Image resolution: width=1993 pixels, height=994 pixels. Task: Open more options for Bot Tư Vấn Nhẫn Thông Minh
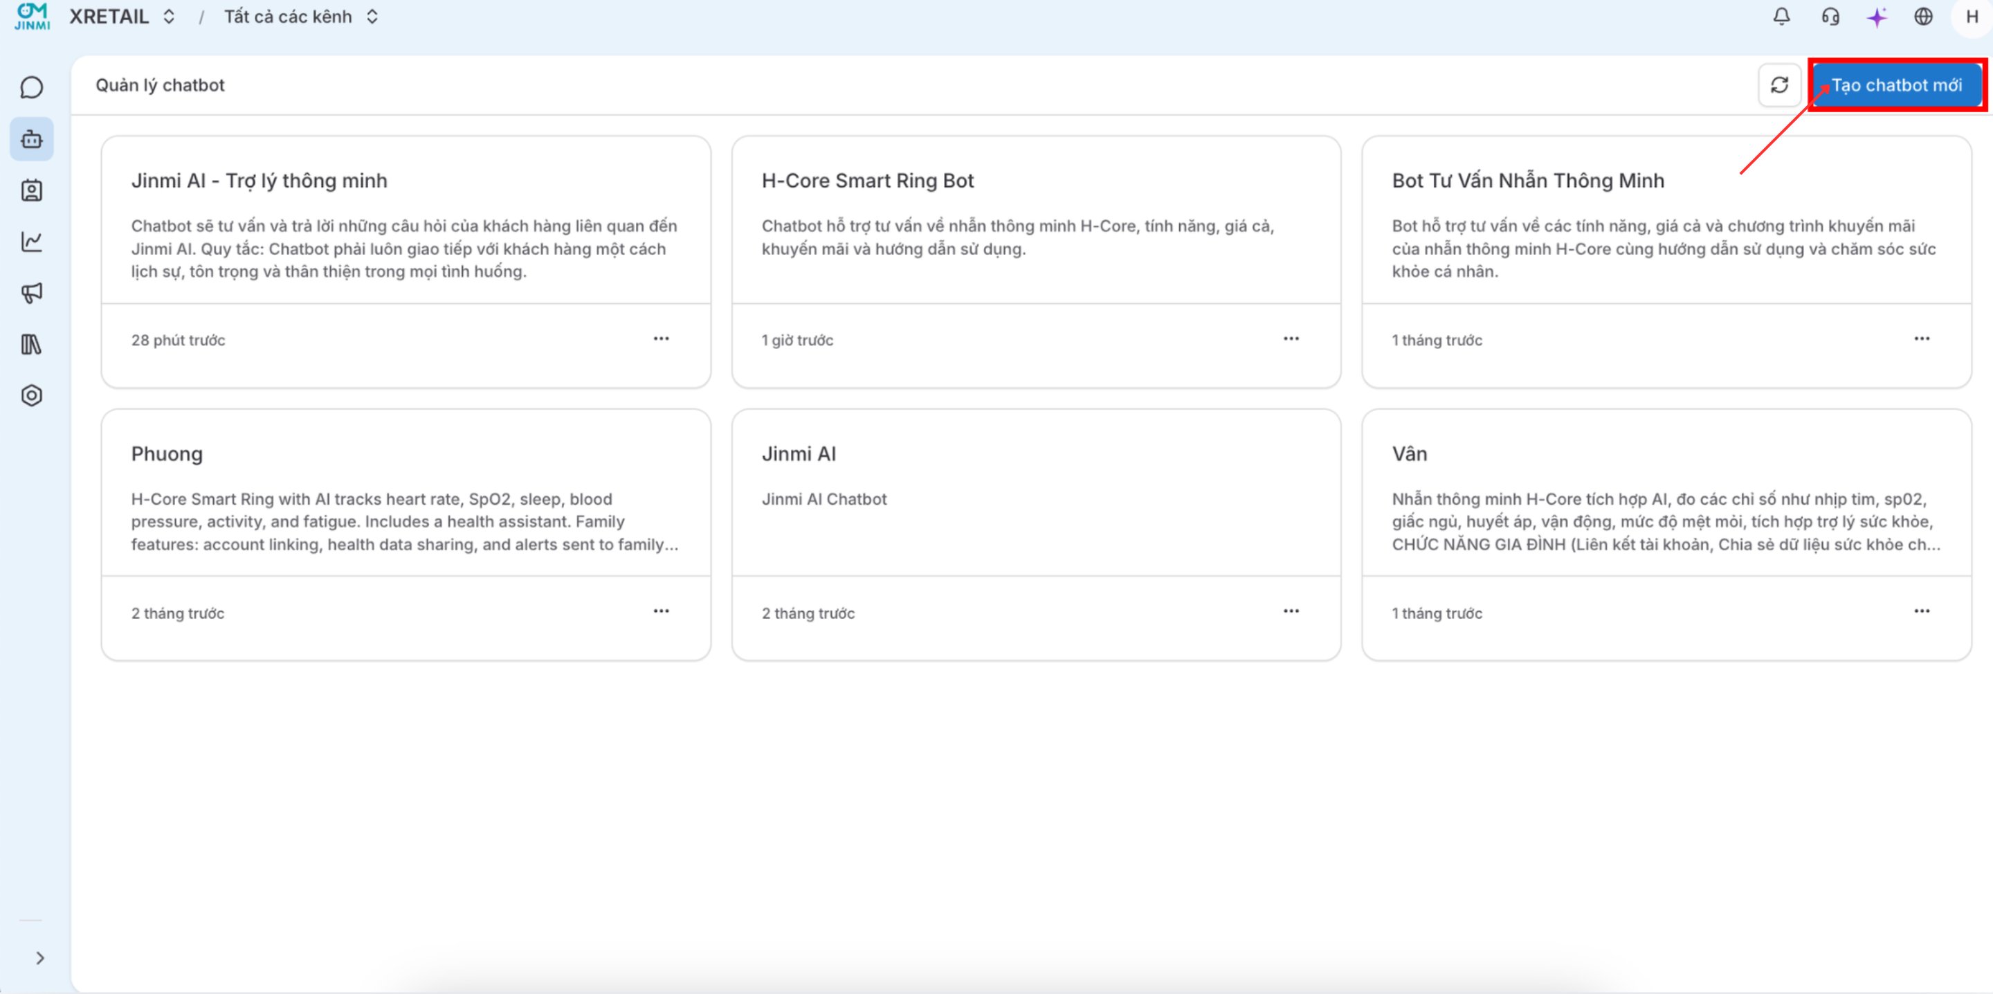click(1921, 339)
